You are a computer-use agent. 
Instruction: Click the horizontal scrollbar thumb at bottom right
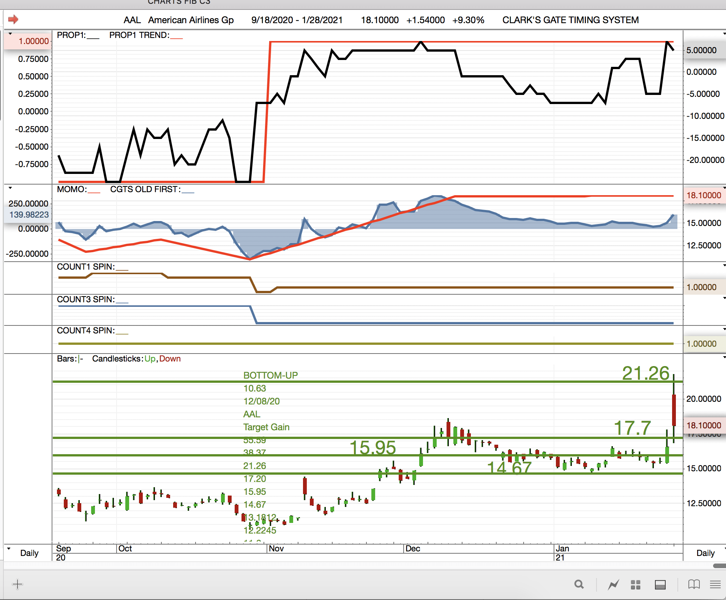point(720,565)
